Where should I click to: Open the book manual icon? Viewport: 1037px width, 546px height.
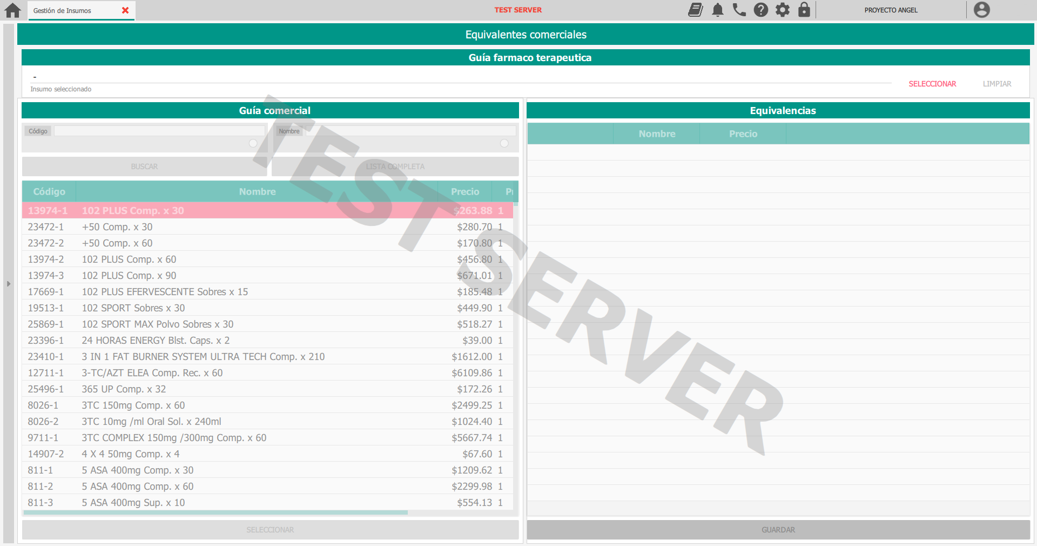pos(696,10)
